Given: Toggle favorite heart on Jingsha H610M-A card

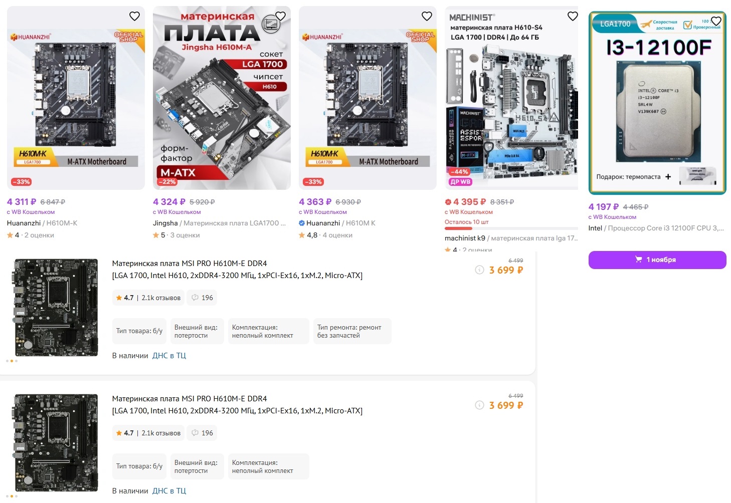Looking at the screenshot, I should click(280, 17).
